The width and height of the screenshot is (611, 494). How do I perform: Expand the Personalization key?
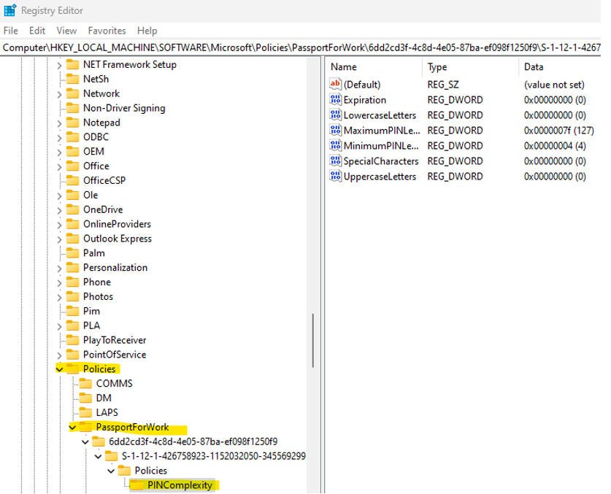point(59,268)
